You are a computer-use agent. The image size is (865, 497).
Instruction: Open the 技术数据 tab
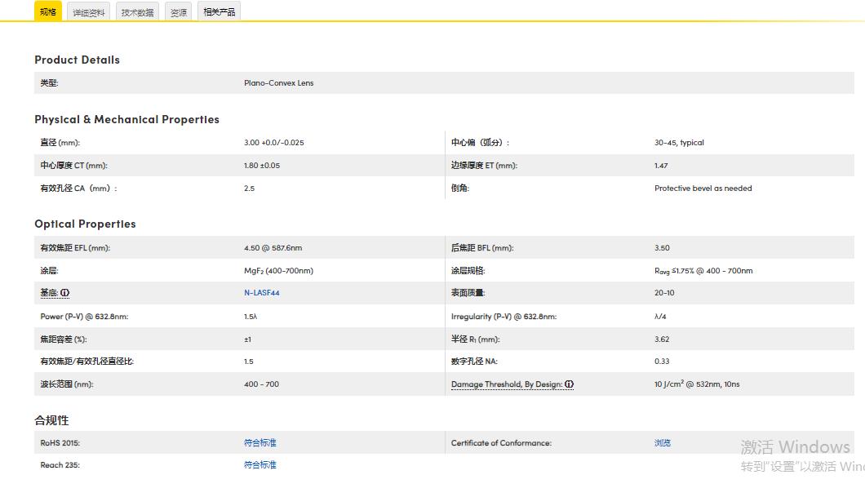pos(137,12)
